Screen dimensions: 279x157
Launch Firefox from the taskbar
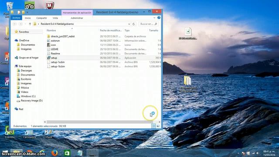click(x=54, y=153)
